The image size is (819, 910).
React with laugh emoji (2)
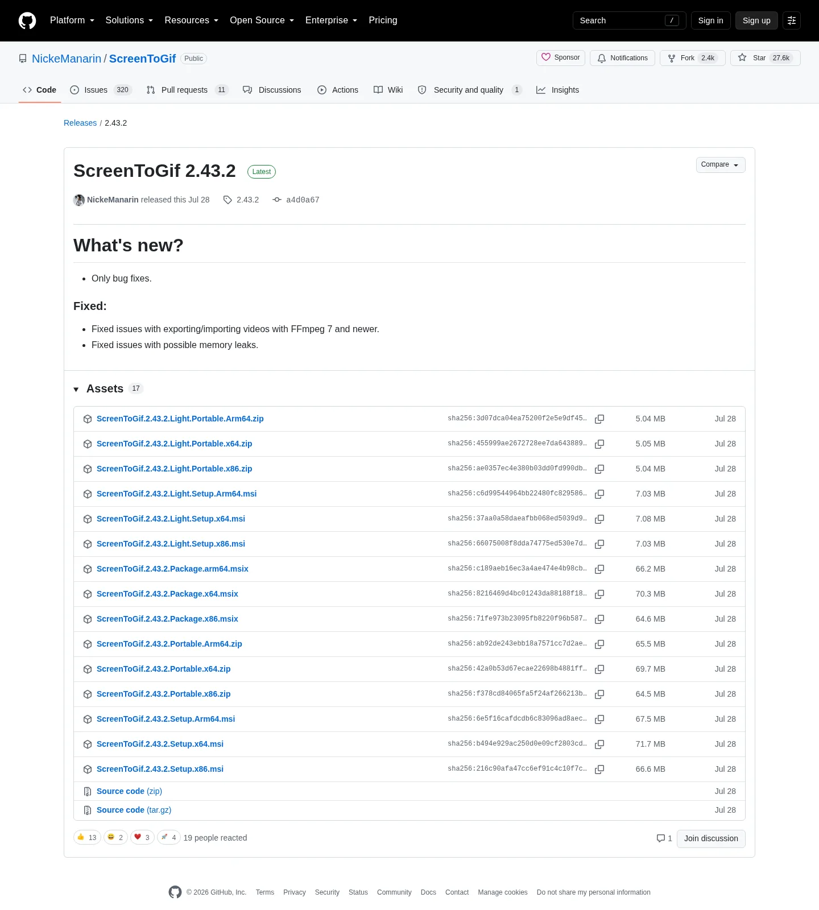click(115, 837)
